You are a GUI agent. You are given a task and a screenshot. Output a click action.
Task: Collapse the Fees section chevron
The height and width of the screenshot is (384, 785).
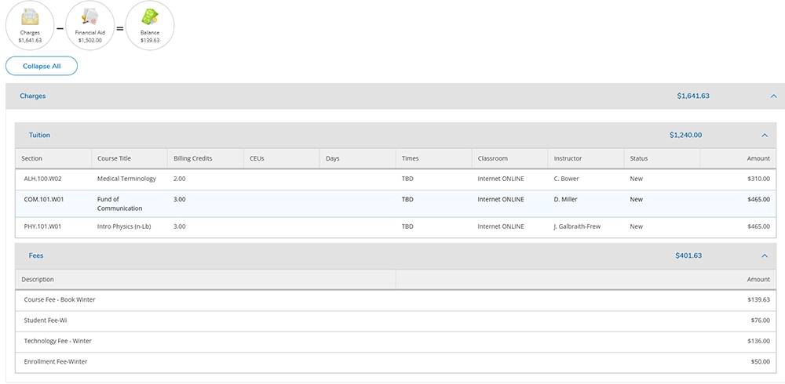coord(765,255)
